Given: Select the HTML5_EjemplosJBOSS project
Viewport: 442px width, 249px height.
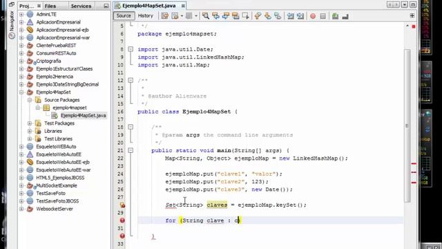Looking at the screenshot, I should (60, 178).
